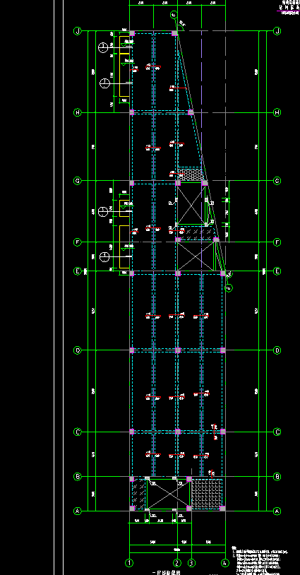Click the inclined axis bubble below grid E
Viewport: 300px width, 575px height.
click(229, 288)
